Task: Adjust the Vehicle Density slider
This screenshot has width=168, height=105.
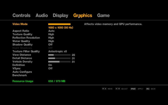Action: click(x=59, y=62)
